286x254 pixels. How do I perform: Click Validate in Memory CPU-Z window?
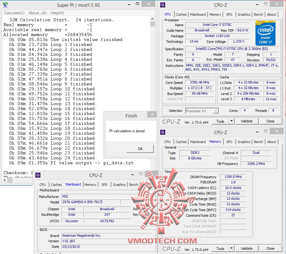(247, 248)
